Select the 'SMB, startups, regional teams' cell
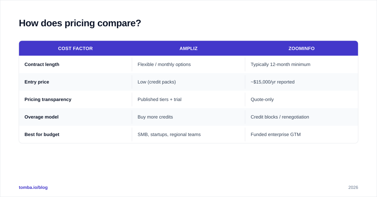The height and width of the screenshot is (197, 377). 188,134
